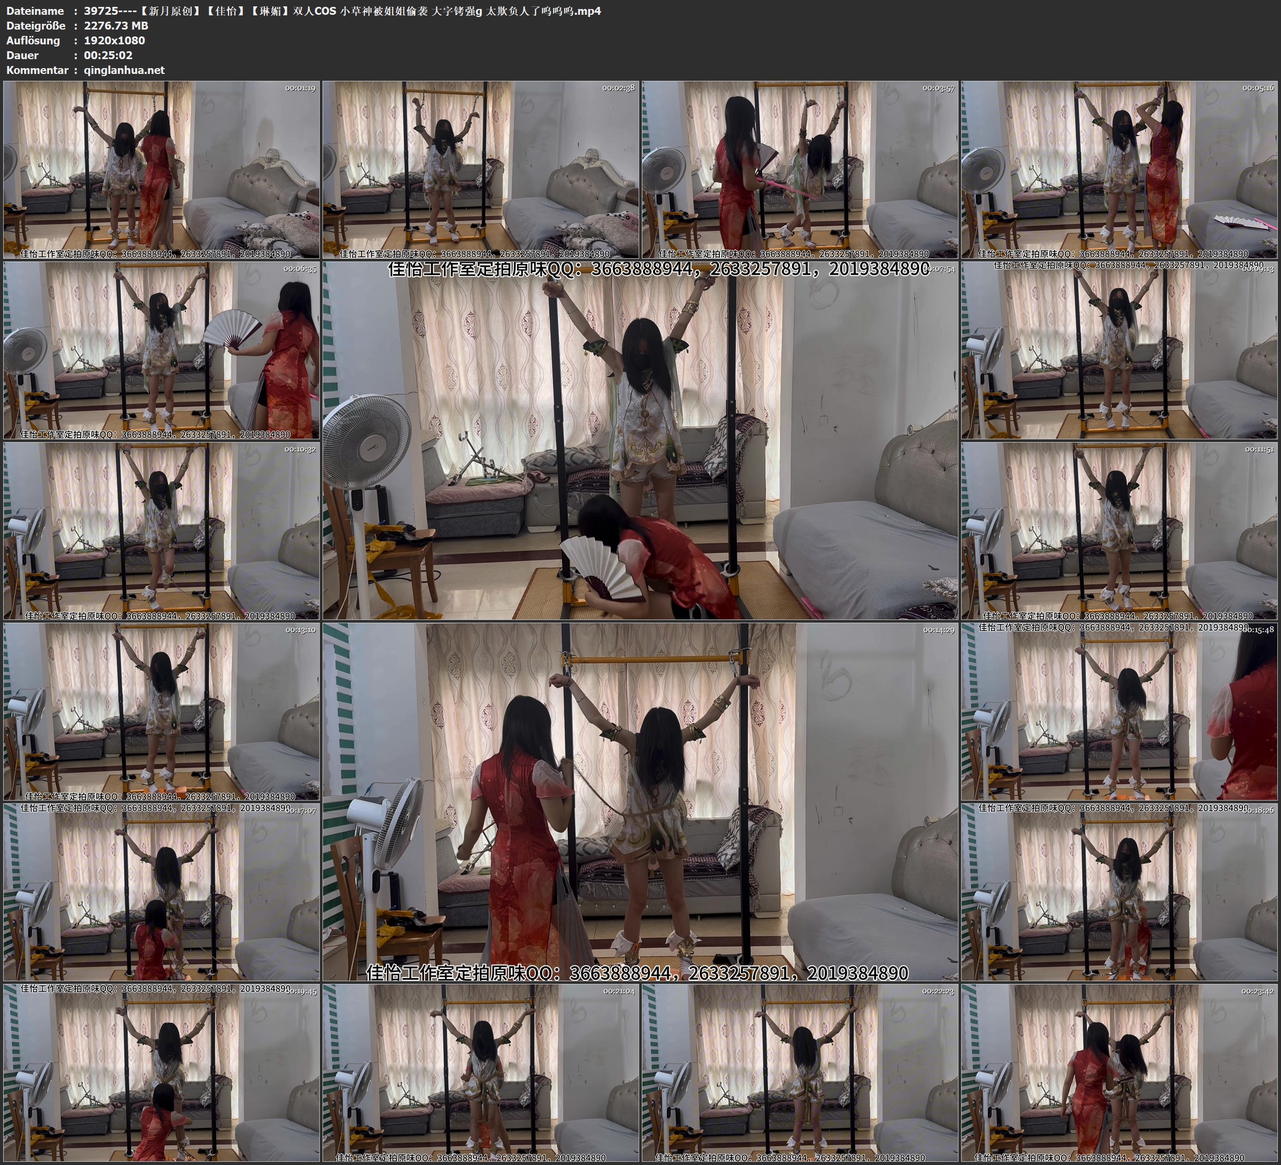Click the 00:15:48 thumbnail
Viewport: 1281px width, 1165px height.
1119,711
